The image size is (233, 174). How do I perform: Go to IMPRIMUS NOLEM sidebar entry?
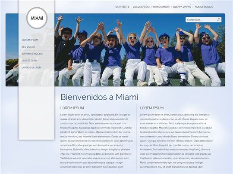[x=32, y=54]
